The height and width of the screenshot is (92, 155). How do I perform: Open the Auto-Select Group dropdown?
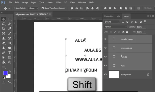[x=33, y=8]
